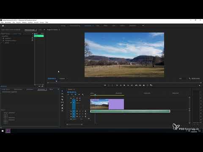Add marker in the timeline header
Screen dimensions: 203x152
coord(79,95)
